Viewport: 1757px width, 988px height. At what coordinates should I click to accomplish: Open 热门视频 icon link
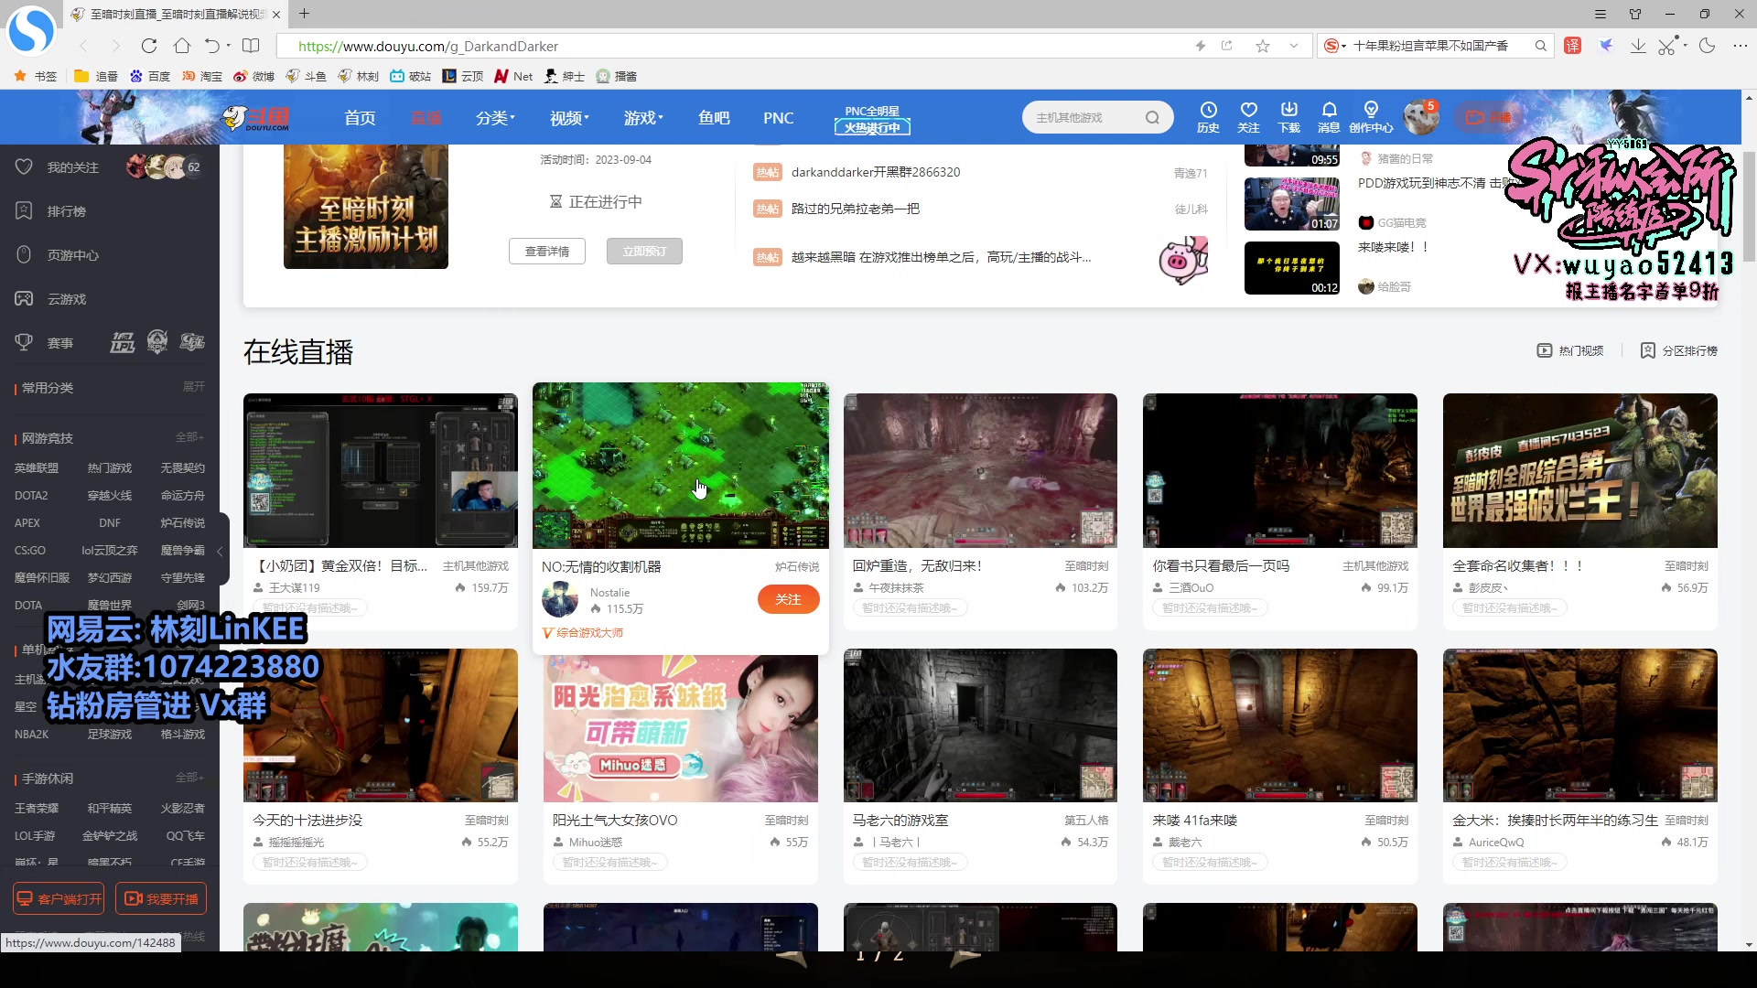click(1570, 350)
